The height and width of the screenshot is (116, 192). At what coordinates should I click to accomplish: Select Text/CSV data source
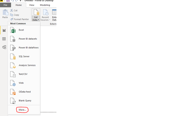pos(24,74)
